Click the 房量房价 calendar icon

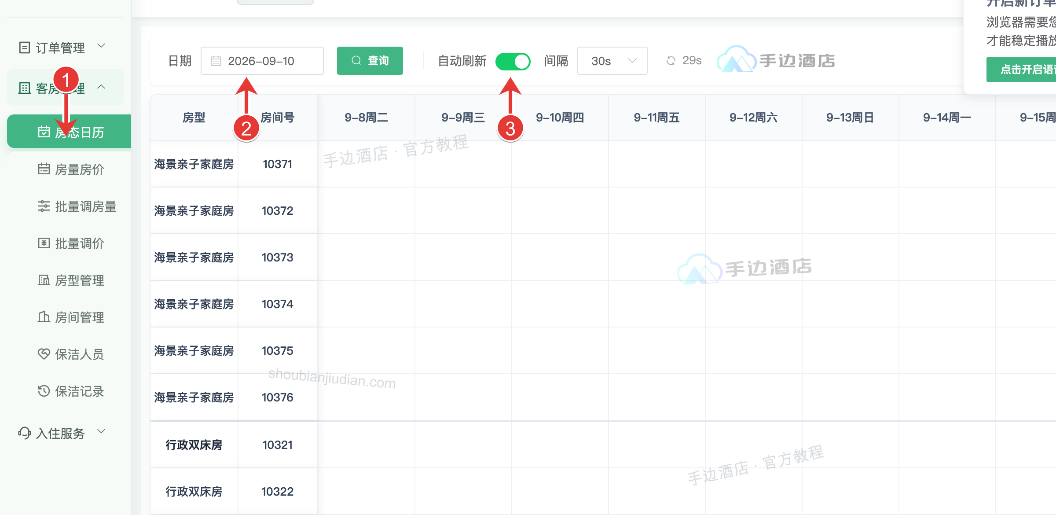point(44,169)
